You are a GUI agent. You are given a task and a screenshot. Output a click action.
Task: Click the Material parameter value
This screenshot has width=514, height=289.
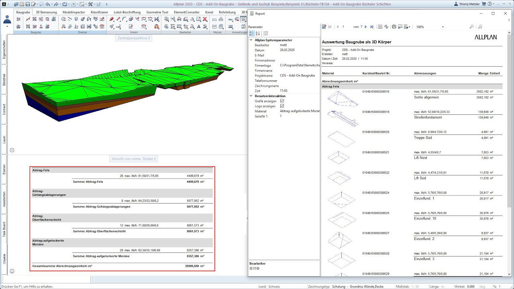coord(300,111)
